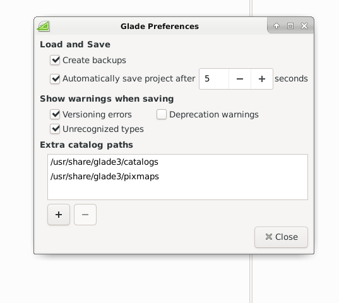Select the /usr/share/glade3/pixmaps path entry
The width and height of the screenshot is (339, 303).
point(177,177)
